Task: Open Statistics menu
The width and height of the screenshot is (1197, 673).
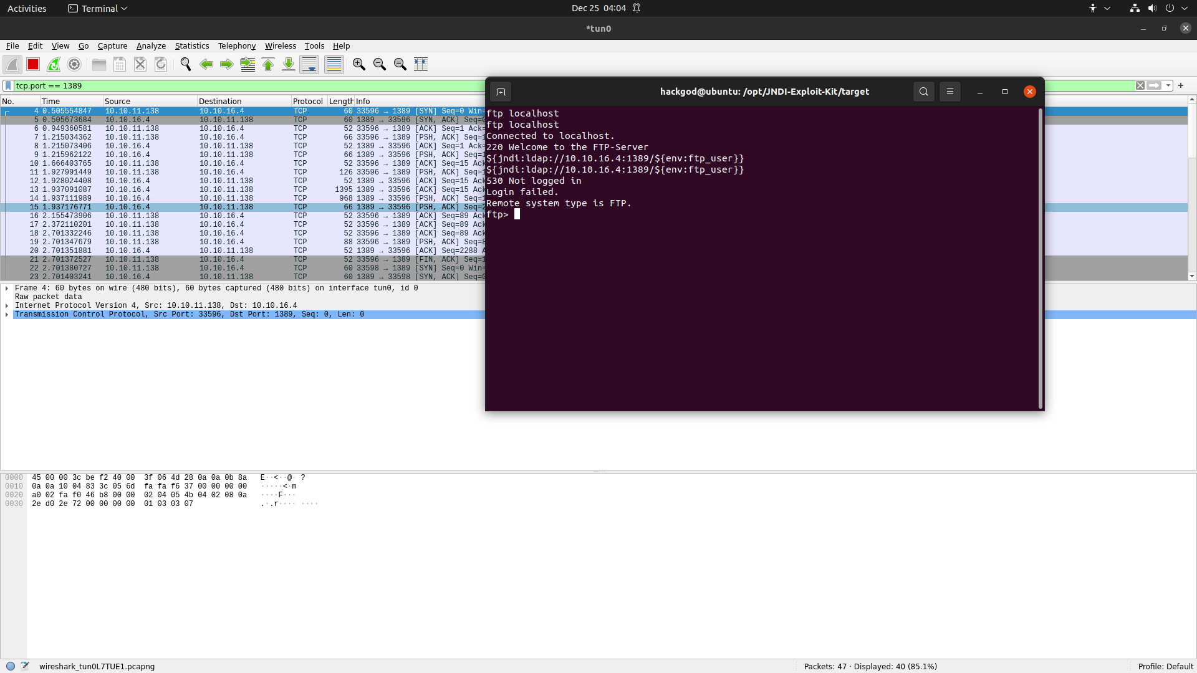Action: pyautogui.click(x=192, y=46)
